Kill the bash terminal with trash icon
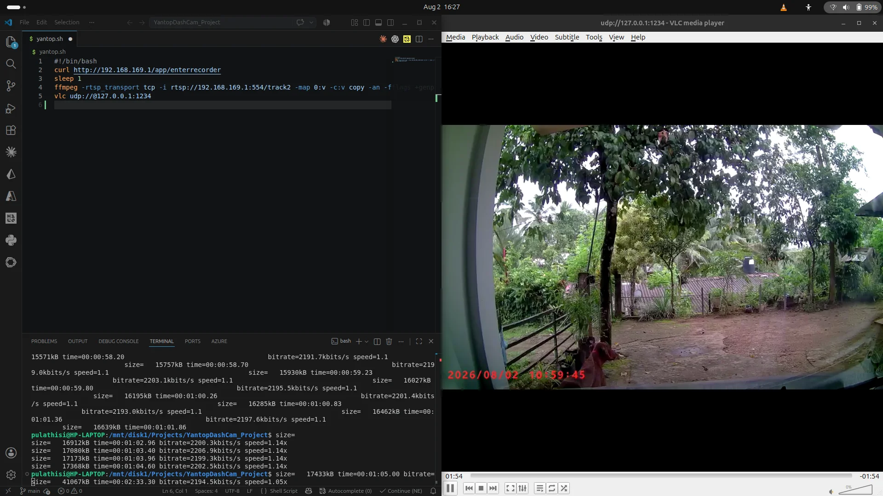Viewport: 883px width, 496px height. point(389,341)
